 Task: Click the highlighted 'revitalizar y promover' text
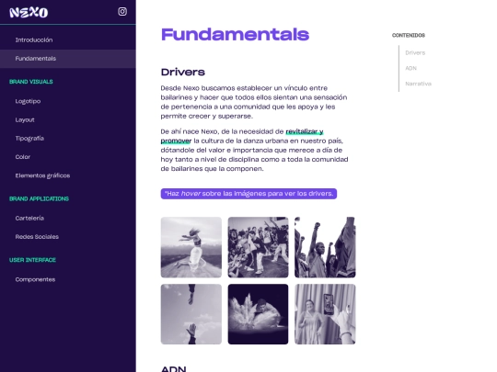pyautogui.click(x=305, y=131)
